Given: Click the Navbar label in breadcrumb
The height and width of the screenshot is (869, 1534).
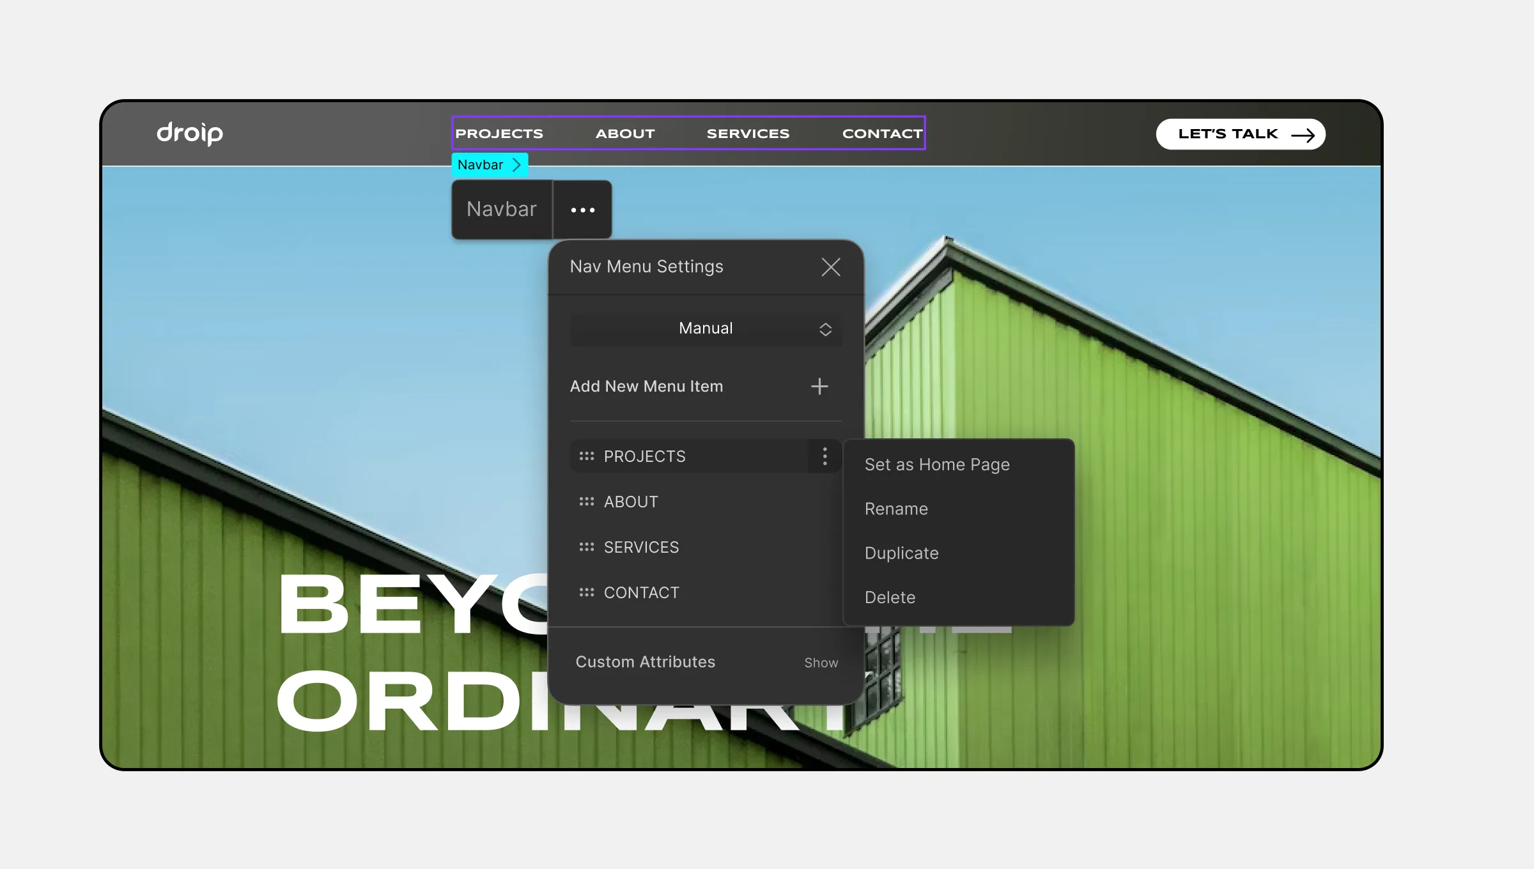Looking at the screenshot, I should point(479,164).
